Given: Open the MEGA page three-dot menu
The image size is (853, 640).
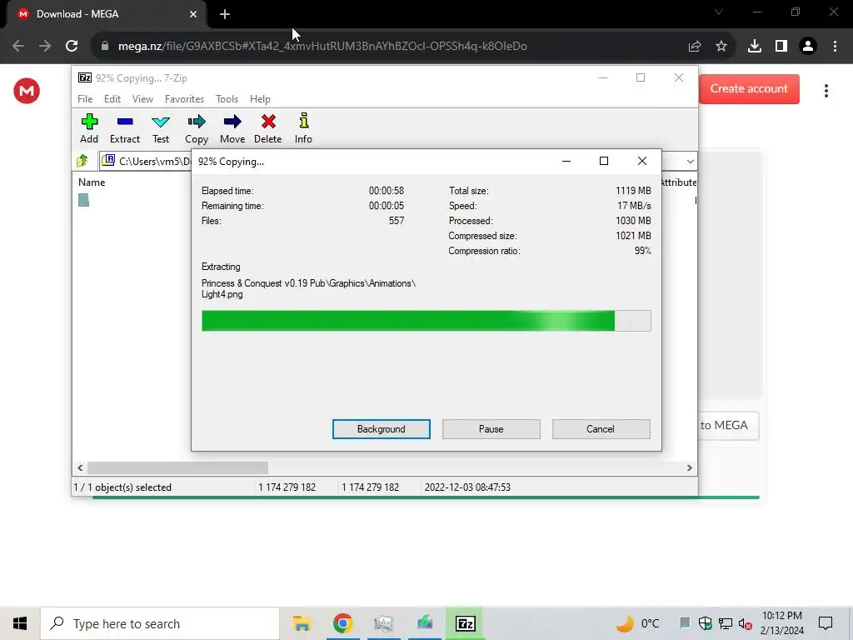Looking at the screenshot, I should coord(826,91).
